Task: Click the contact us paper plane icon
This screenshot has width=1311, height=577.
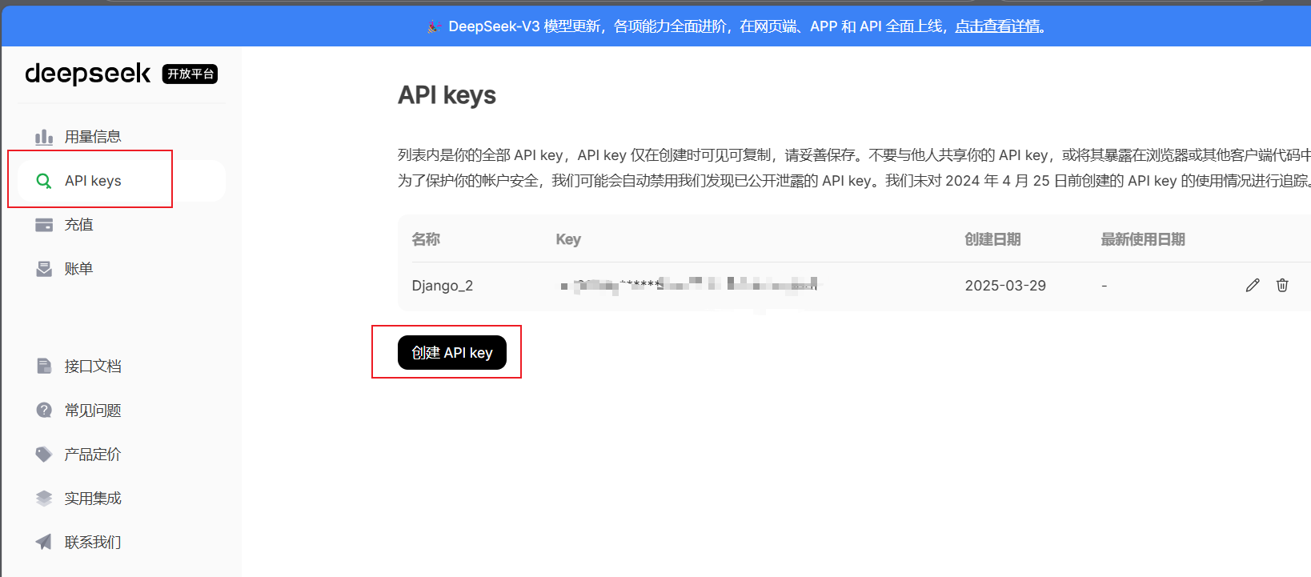Action: [44, 543]
